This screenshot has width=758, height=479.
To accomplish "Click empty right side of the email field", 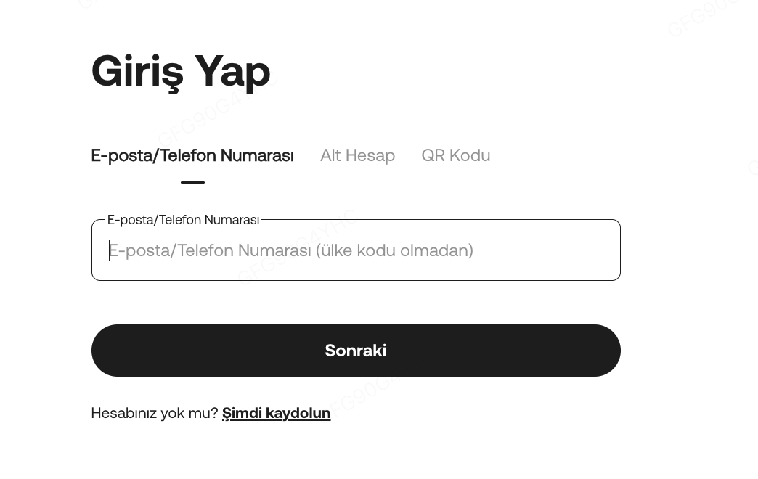I will point(552,250).
